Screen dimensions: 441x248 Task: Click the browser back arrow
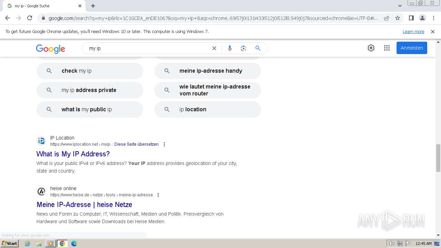coord(8,18)
